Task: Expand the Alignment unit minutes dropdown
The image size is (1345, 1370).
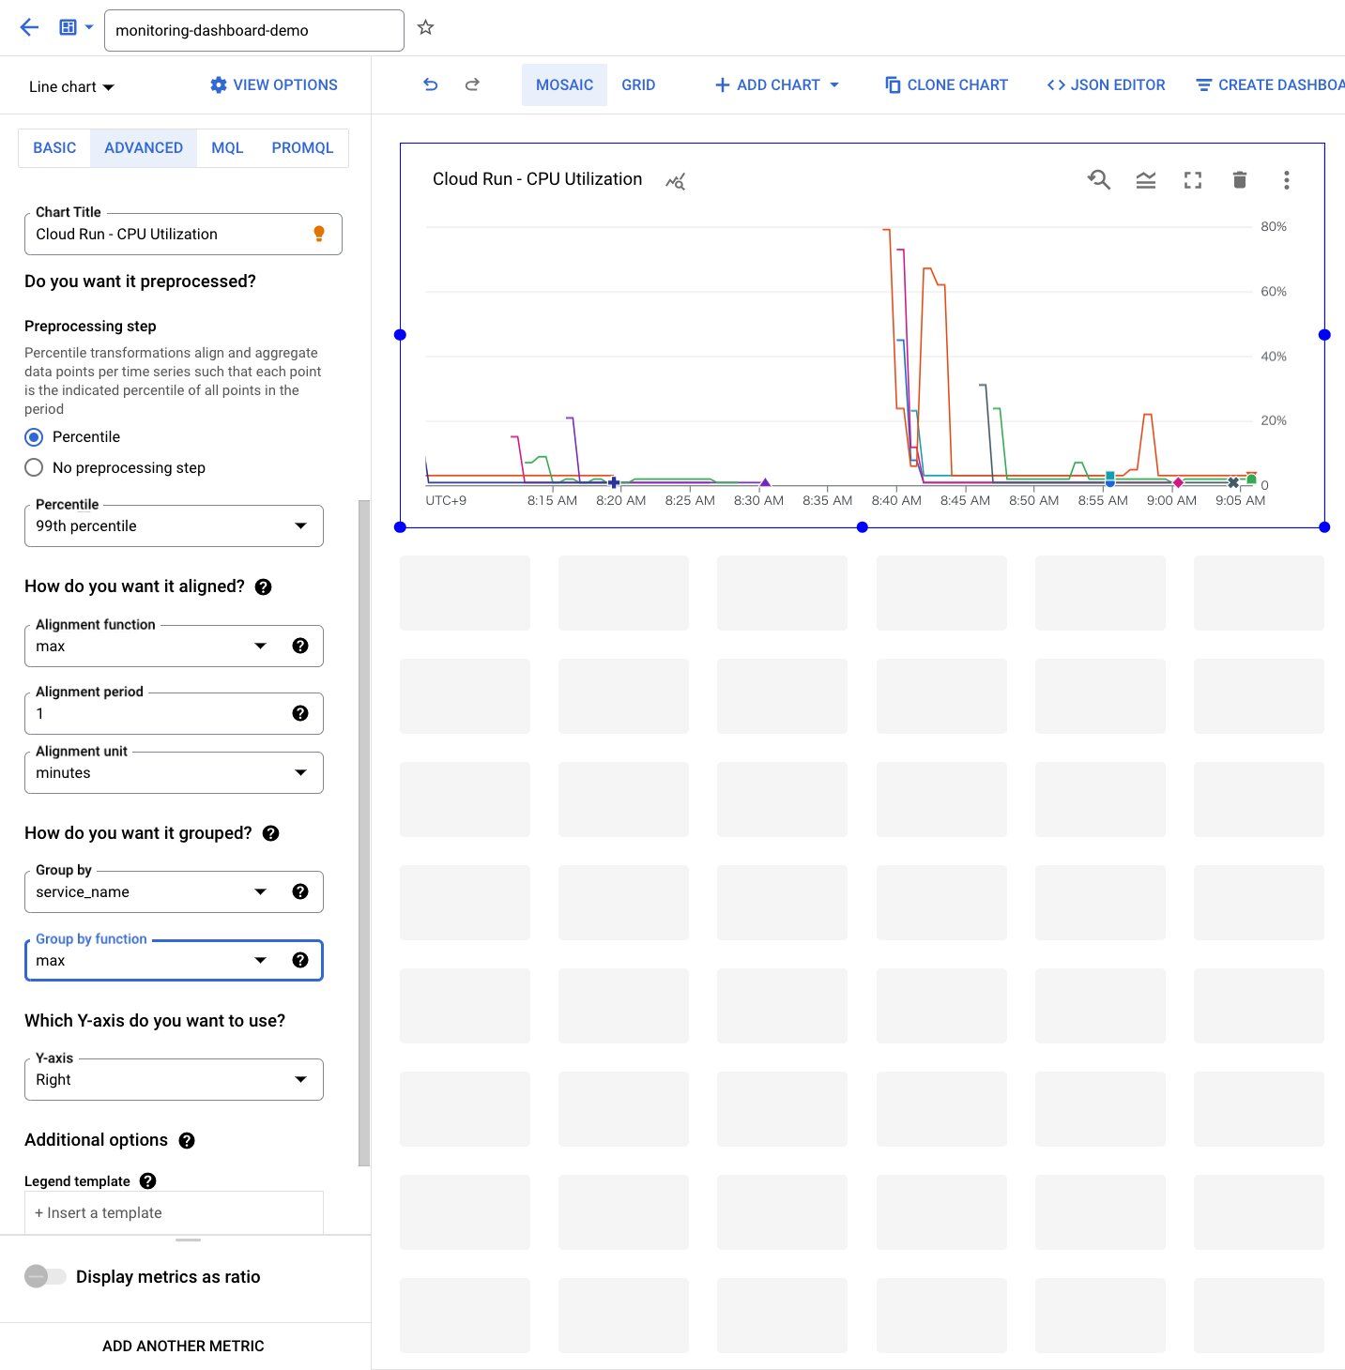Action: coord(174,773)
